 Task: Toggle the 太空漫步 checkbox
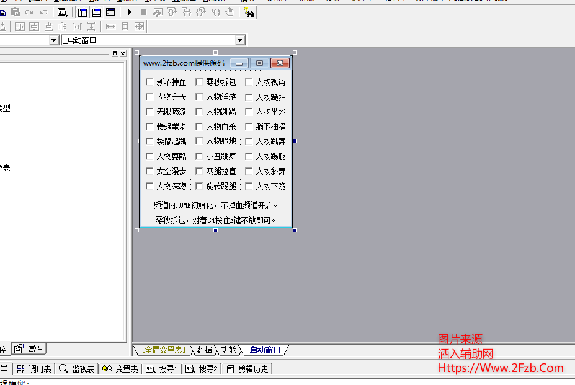pos(149,171)
